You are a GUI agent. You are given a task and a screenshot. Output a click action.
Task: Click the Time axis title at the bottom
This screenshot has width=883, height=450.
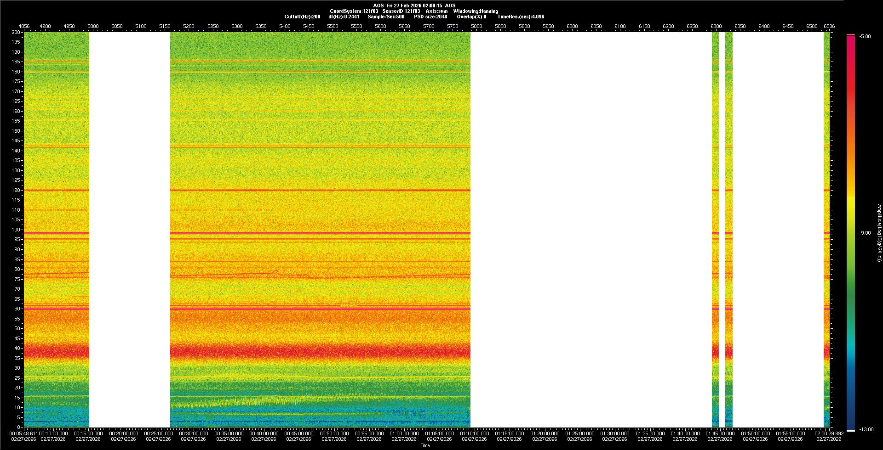(425, 445)
